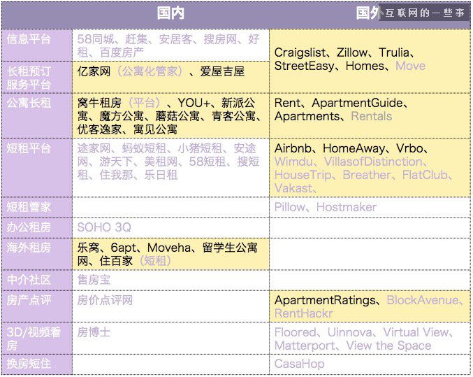The image size is (473, 377).
Task: Select the SOHO 3Q cell
Action: pyautogui.click(x=170, y=227)
